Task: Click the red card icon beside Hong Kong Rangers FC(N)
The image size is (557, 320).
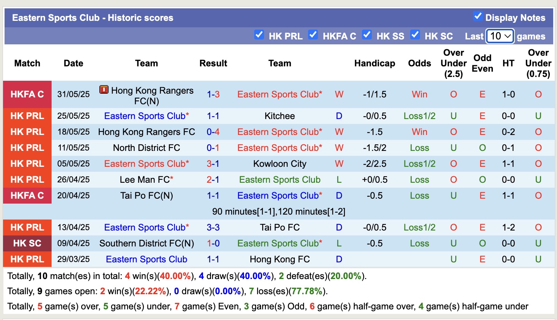Action: (104, 90)
